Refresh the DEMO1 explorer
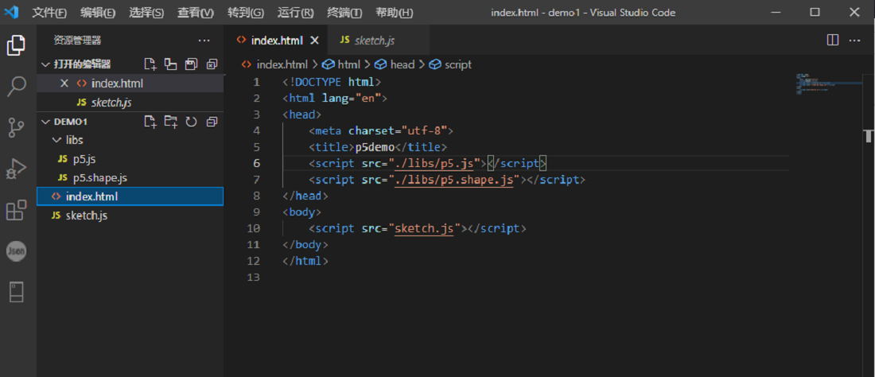Image resolution: width=875 pixels, height=377 pixels. point(192,122)
